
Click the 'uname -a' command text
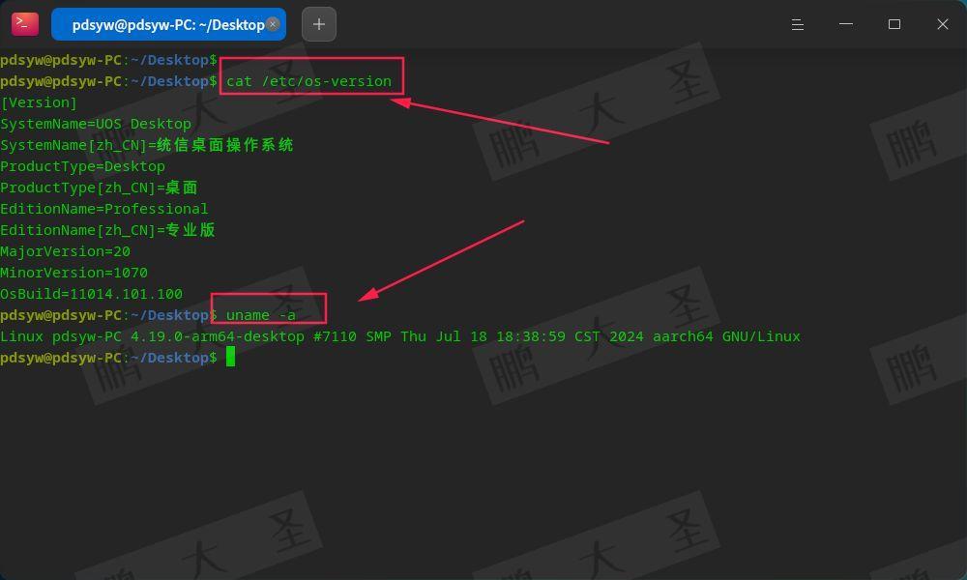[x=261, y=315]
